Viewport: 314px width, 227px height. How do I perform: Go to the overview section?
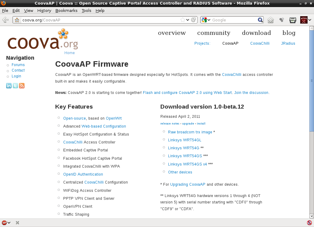pos(172,33)
